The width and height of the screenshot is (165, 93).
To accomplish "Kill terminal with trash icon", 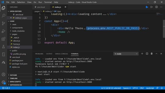I will tap(152, 54).
